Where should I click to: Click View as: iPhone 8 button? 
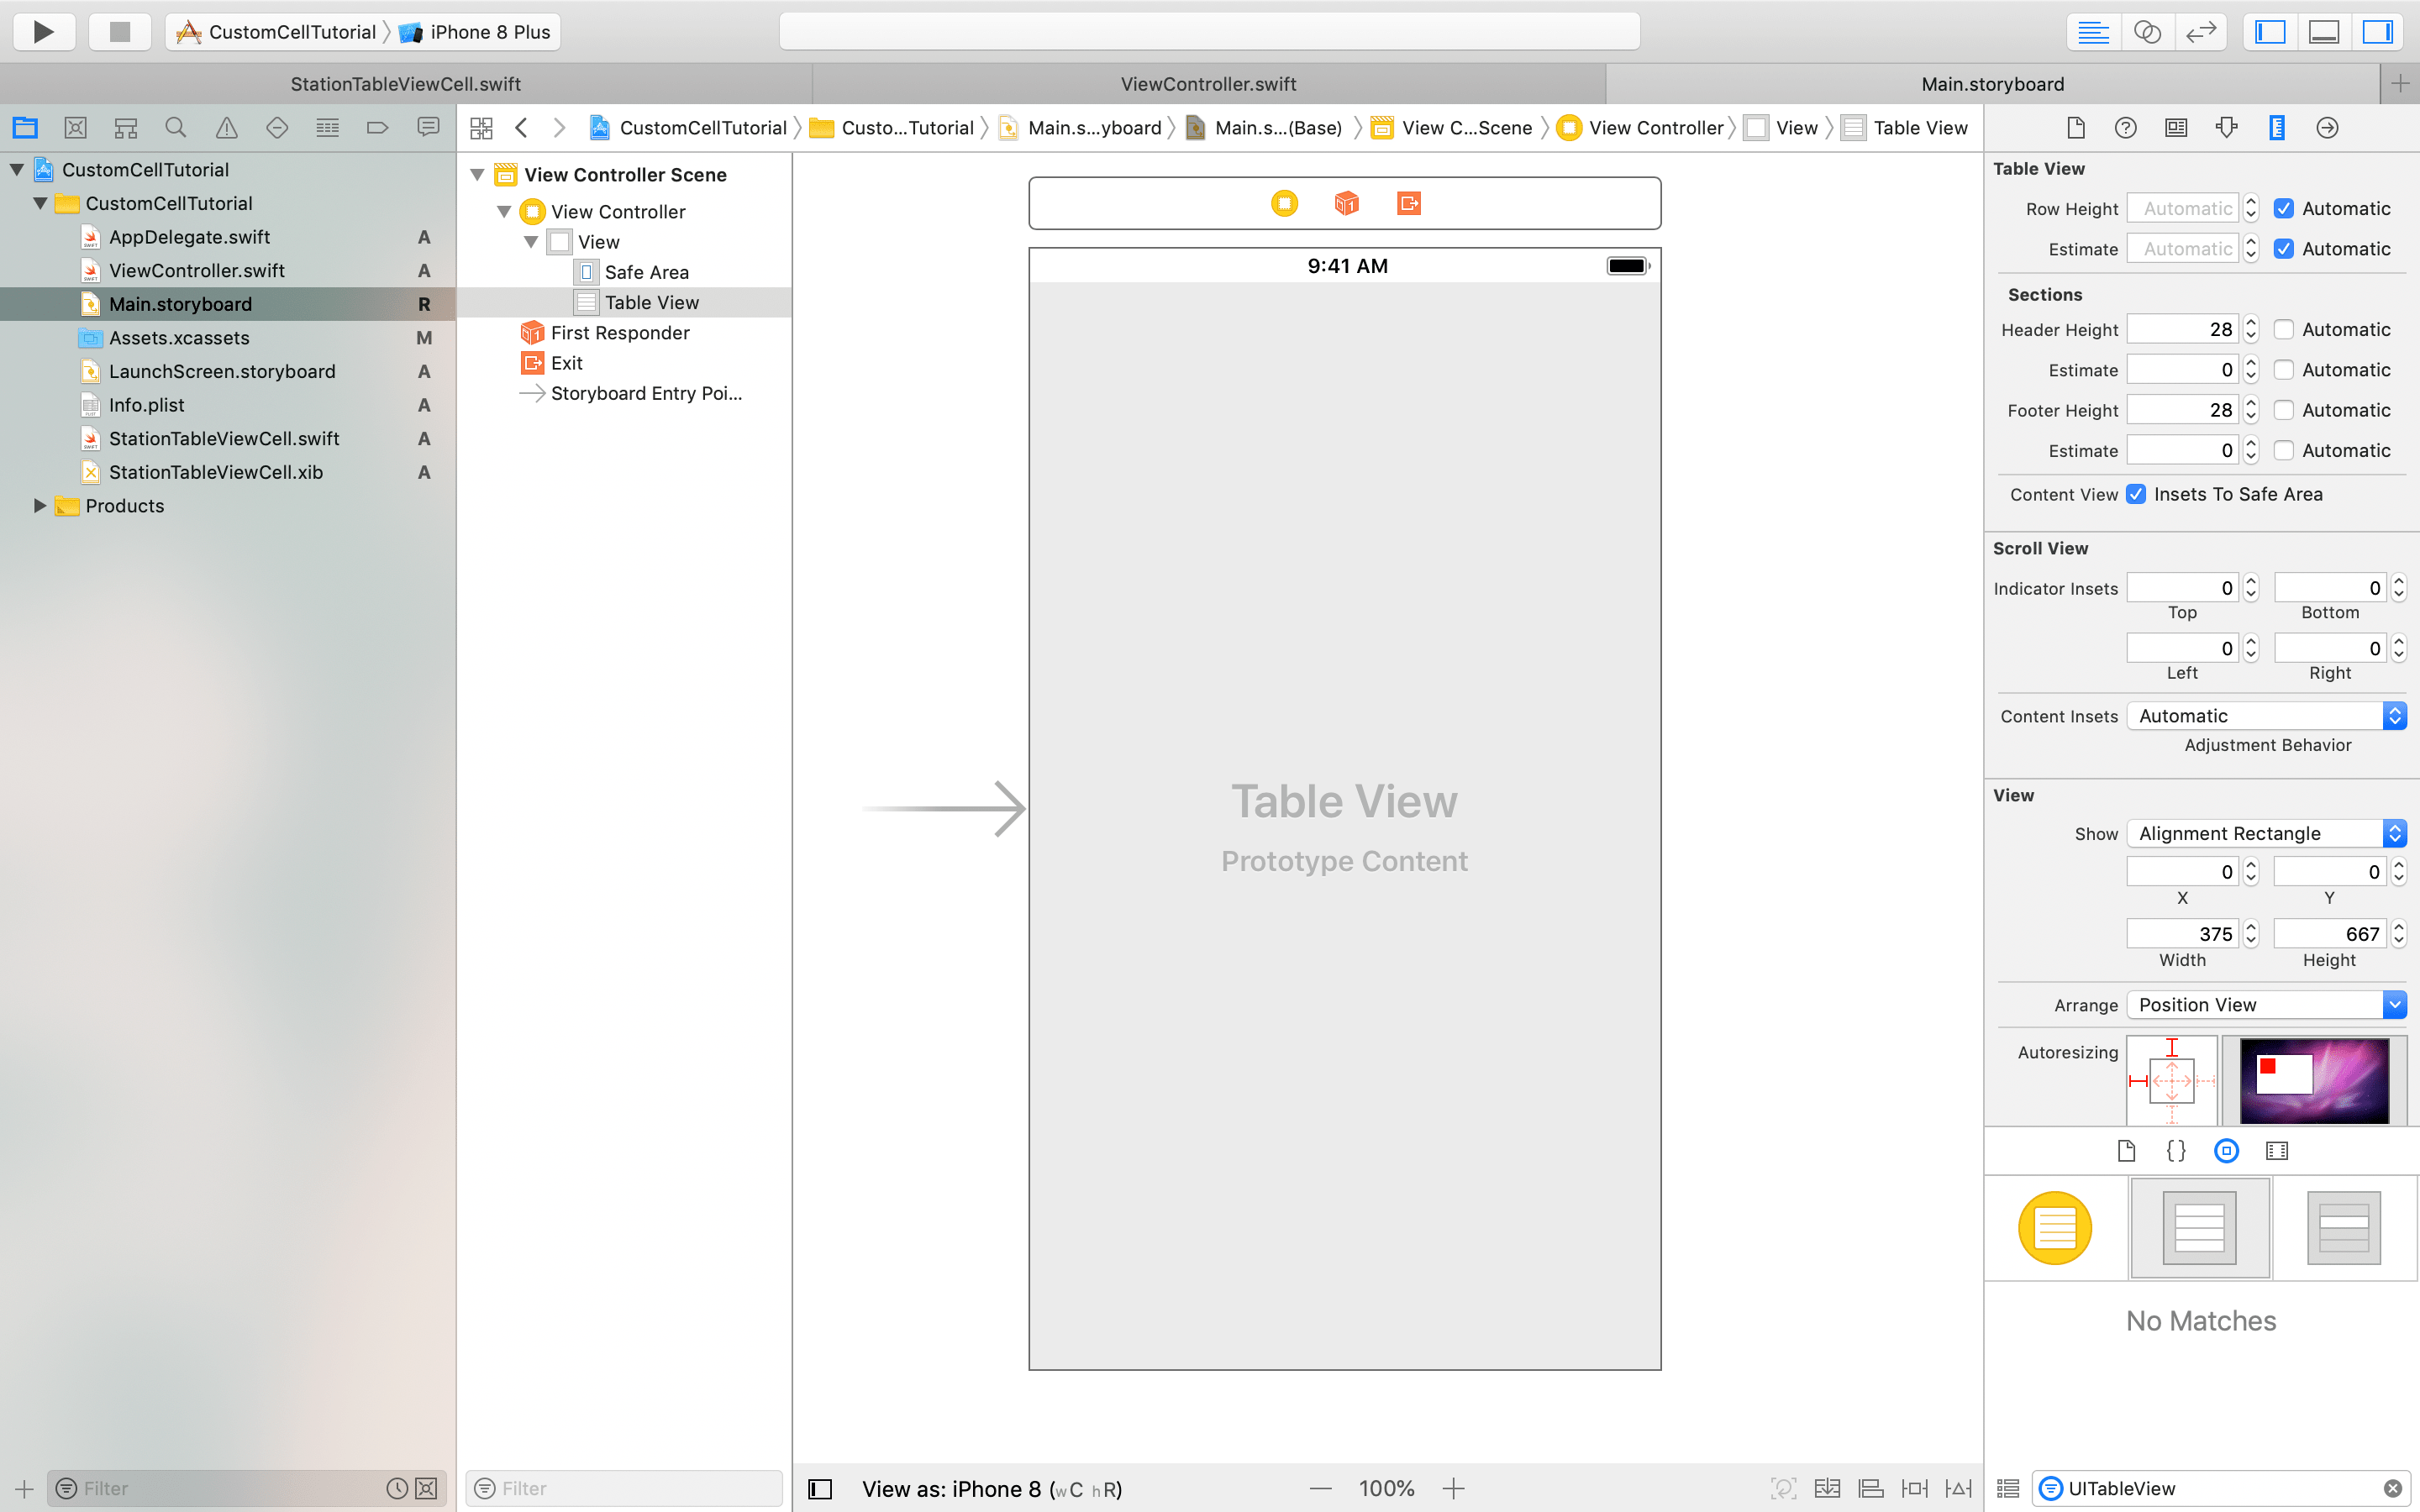(991, 1489)
